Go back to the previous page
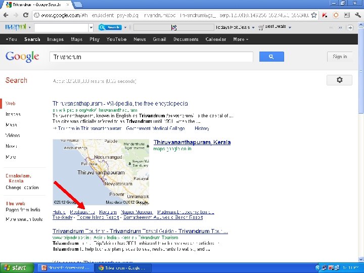364x273 pixels. [x=6, y=15]
